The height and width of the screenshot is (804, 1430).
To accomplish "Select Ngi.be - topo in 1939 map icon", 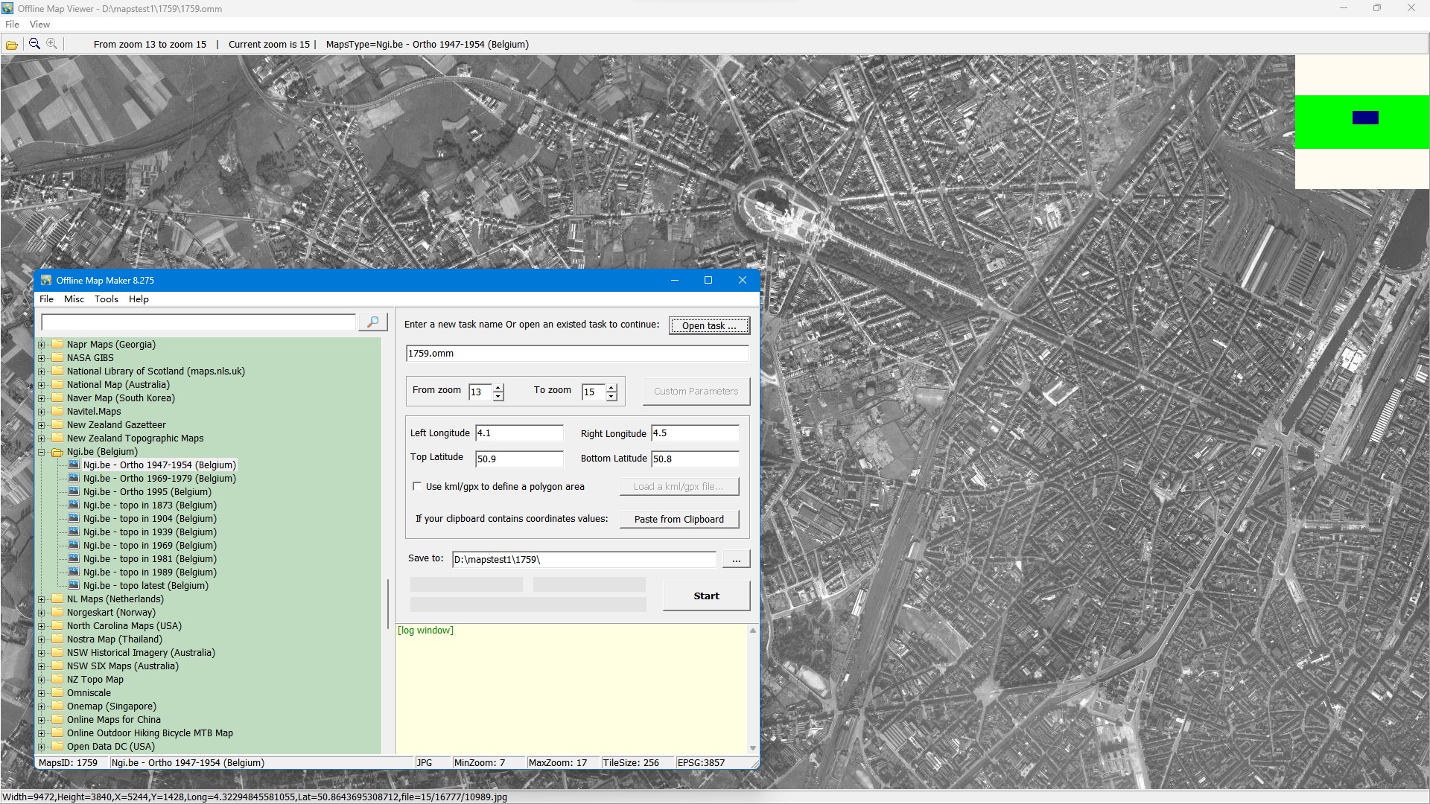I will pos(74,532).
